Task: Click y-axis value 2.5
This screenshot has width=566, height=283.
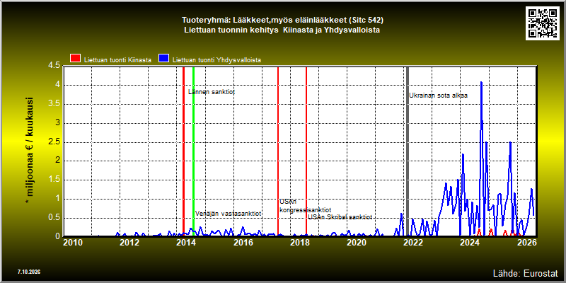Action: pos(54,142)
